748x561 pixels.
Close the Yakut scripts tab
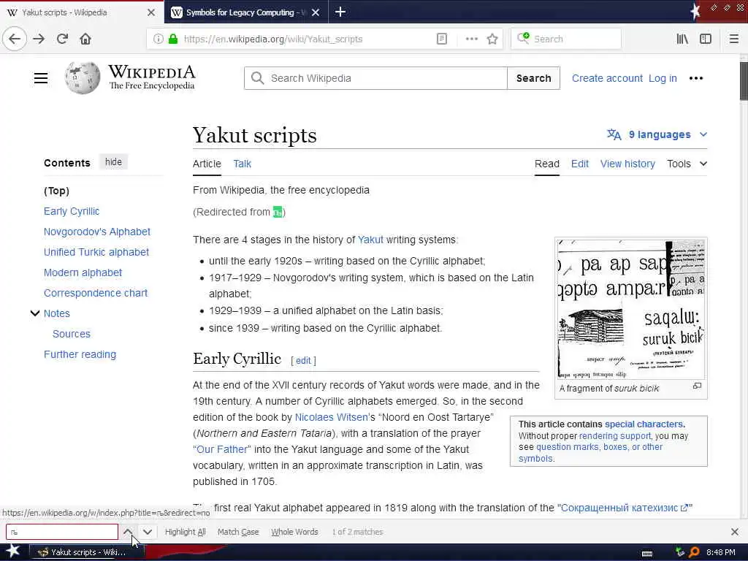pos(151,12)
